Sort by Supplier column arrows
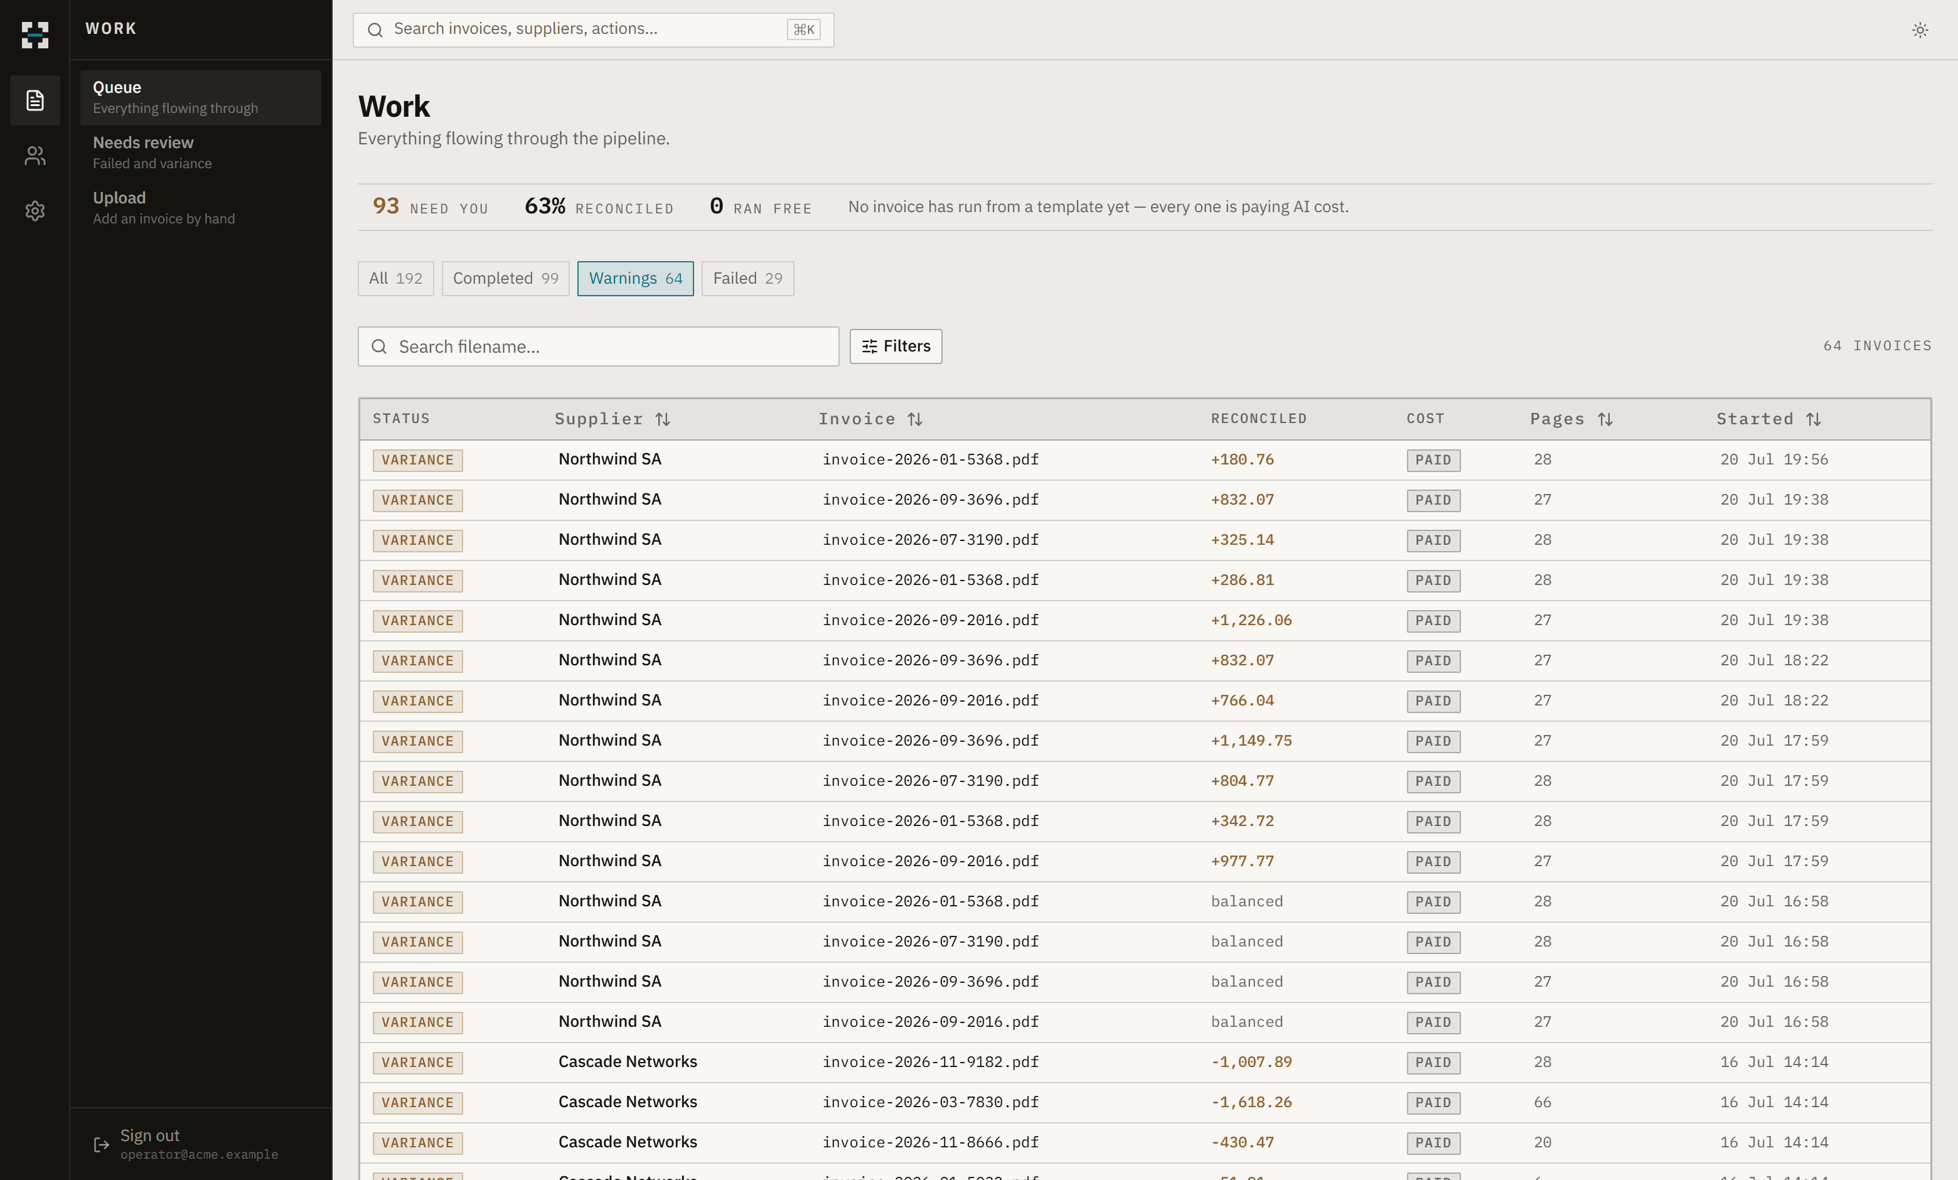The image size is (1958, 1180). pyautogui.click(x=663, y=419)
